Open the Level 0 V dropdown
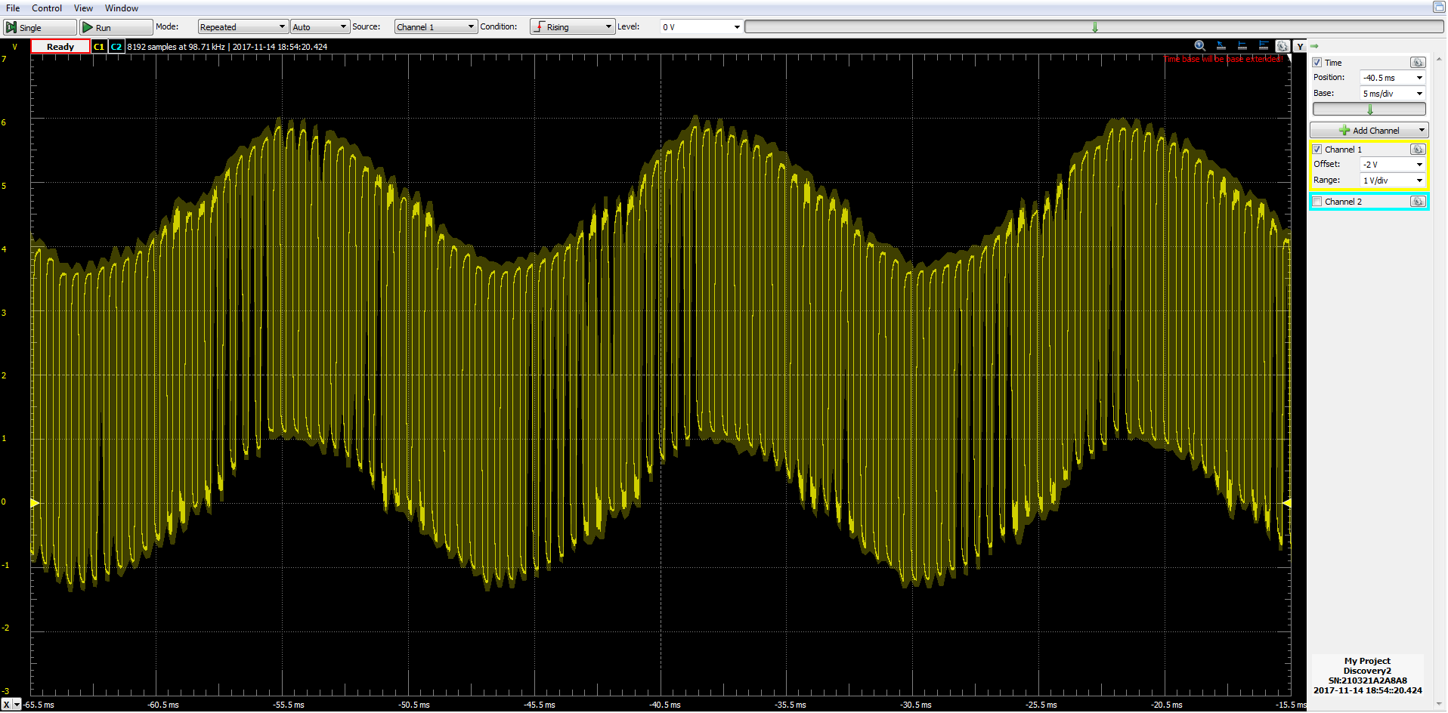1448x713 pixels. [701, 27]
